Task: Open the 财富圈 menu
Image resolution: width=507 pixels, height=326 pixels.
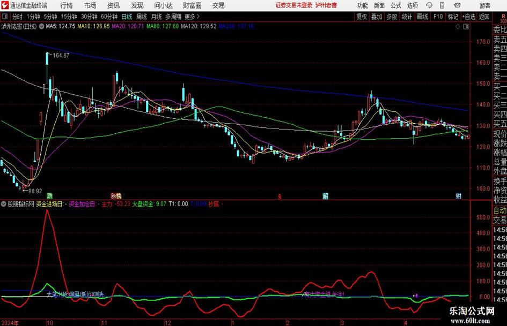Action: 192,5
